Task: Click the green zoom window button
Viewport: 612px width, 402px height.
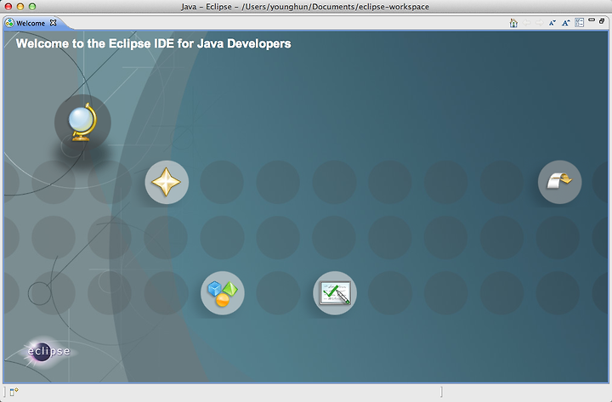Action: pos(32,6)
